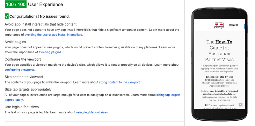The width and height of the screenshot is (255, 126).
Task: Click the Partner Visa Guide logo in preview
Action: 219,26
